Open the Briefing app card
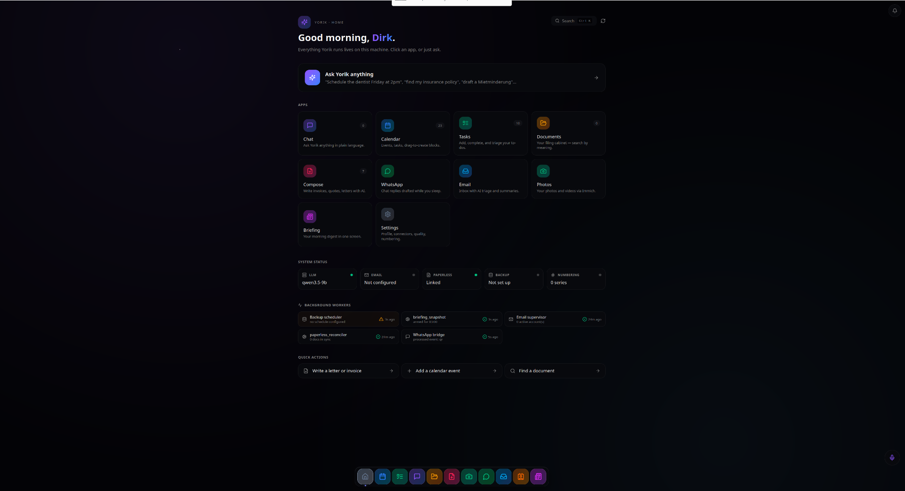 [x=335, y=225]
